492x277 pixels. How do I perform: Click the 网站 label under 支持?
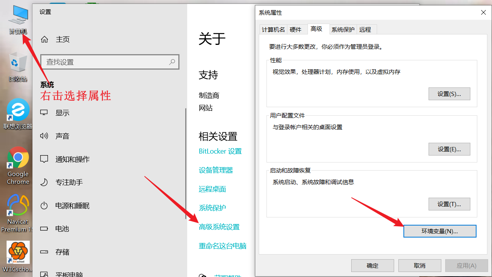click(x=206, y=108)
